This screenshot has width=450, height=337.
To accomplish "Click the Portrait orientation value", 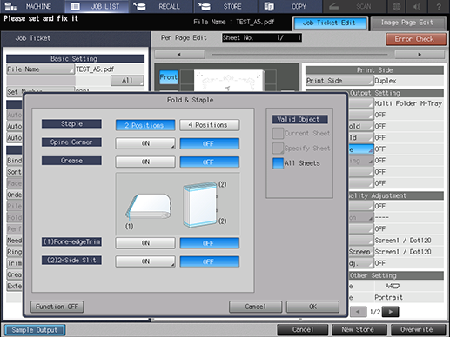I will click(x=388, y=297).
